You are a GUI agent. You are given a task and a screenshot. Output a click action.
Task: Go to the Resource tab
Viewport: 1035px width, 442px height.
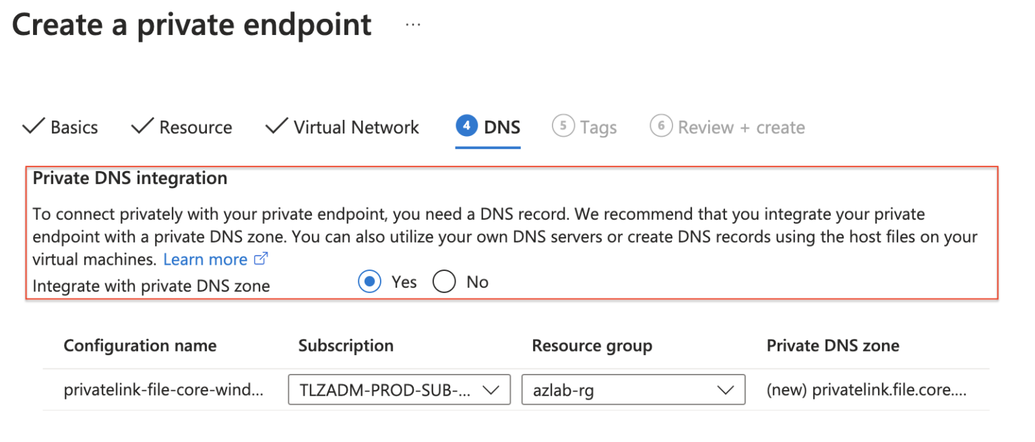click(x=181, y=127)
